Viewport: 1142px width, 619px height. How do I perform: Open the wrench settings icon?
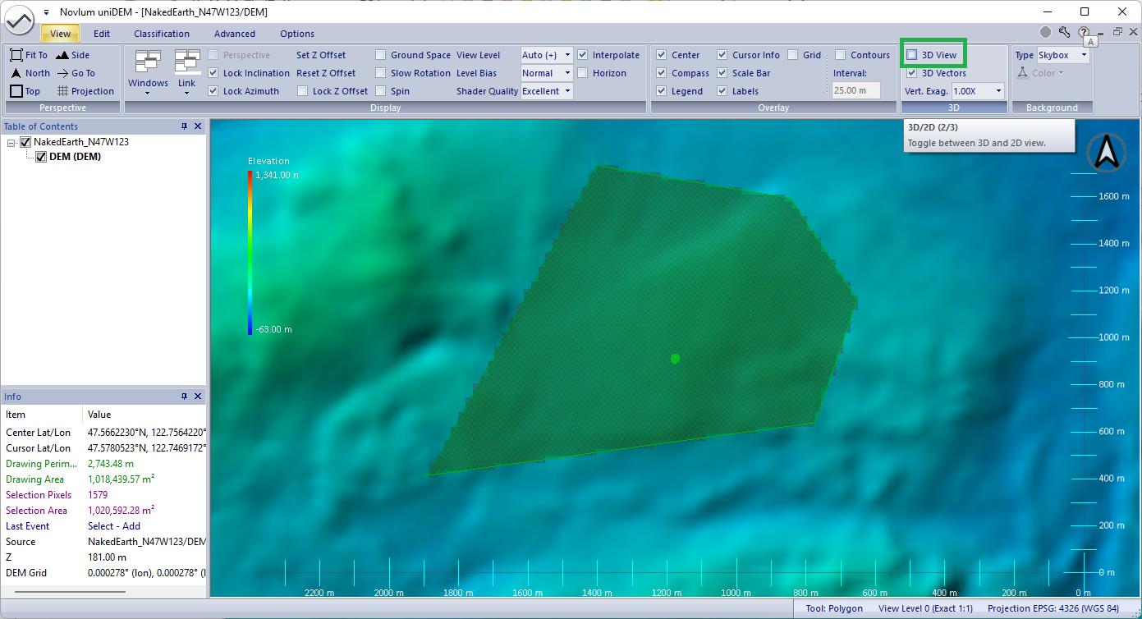[x=1065, y=32]
